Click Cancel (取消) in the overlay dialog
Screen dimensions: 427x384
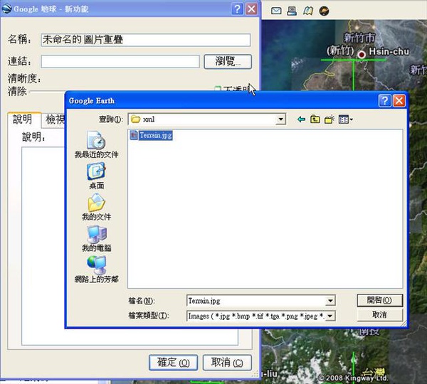227,362
